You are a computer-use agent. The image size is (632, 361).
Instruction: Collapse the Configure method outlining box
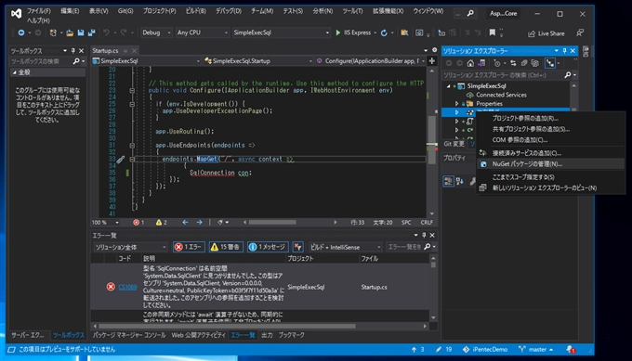click(x=132, y=91)
